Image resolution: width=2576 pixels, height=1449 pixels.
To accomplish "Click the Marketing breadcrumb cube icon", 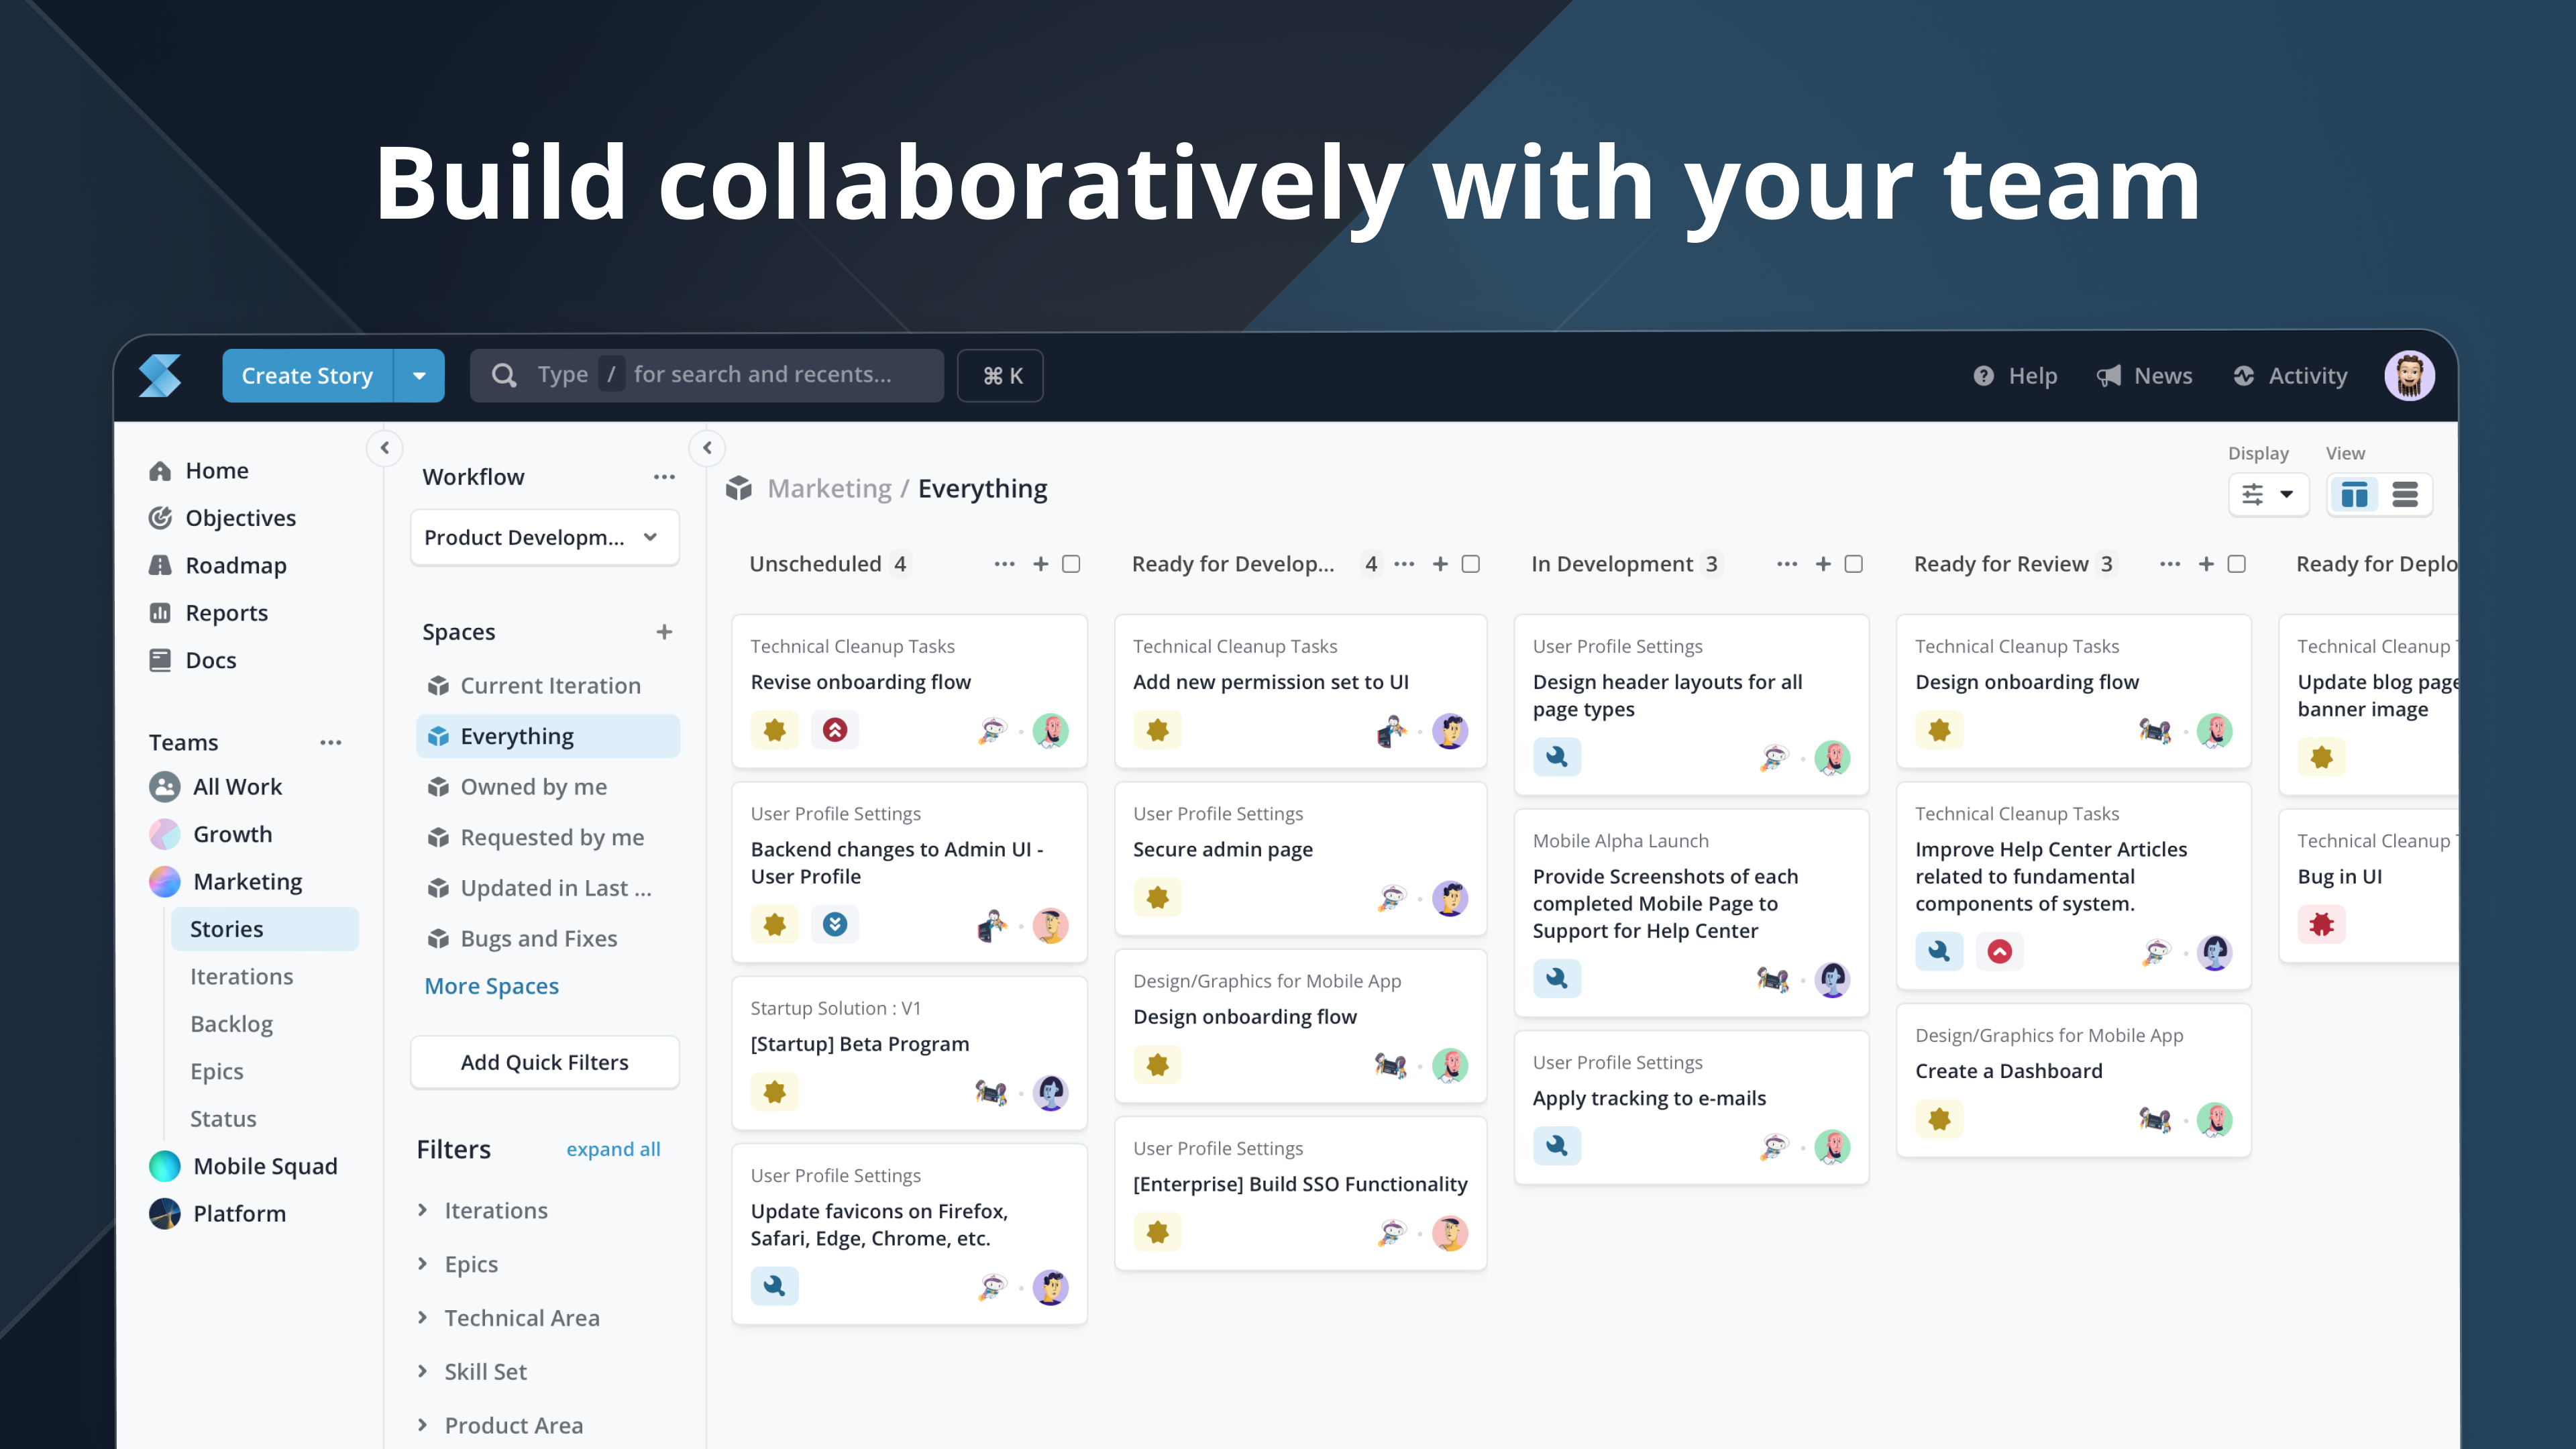I will click(739, 488).
